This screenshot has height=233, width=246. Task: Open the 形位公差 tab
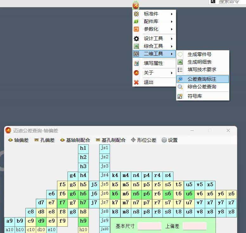[x=144, y=140]
